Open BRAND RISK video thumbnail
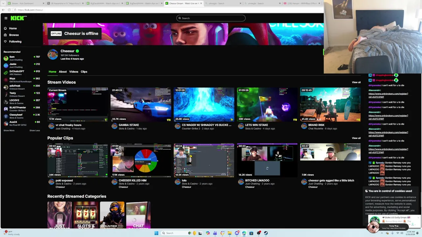 pos(330,104)
